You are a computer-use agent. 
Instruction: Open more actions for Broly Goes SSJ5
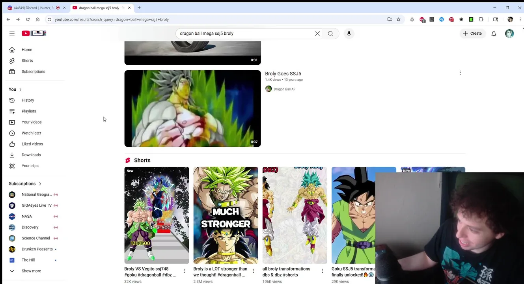click(460, 73)
